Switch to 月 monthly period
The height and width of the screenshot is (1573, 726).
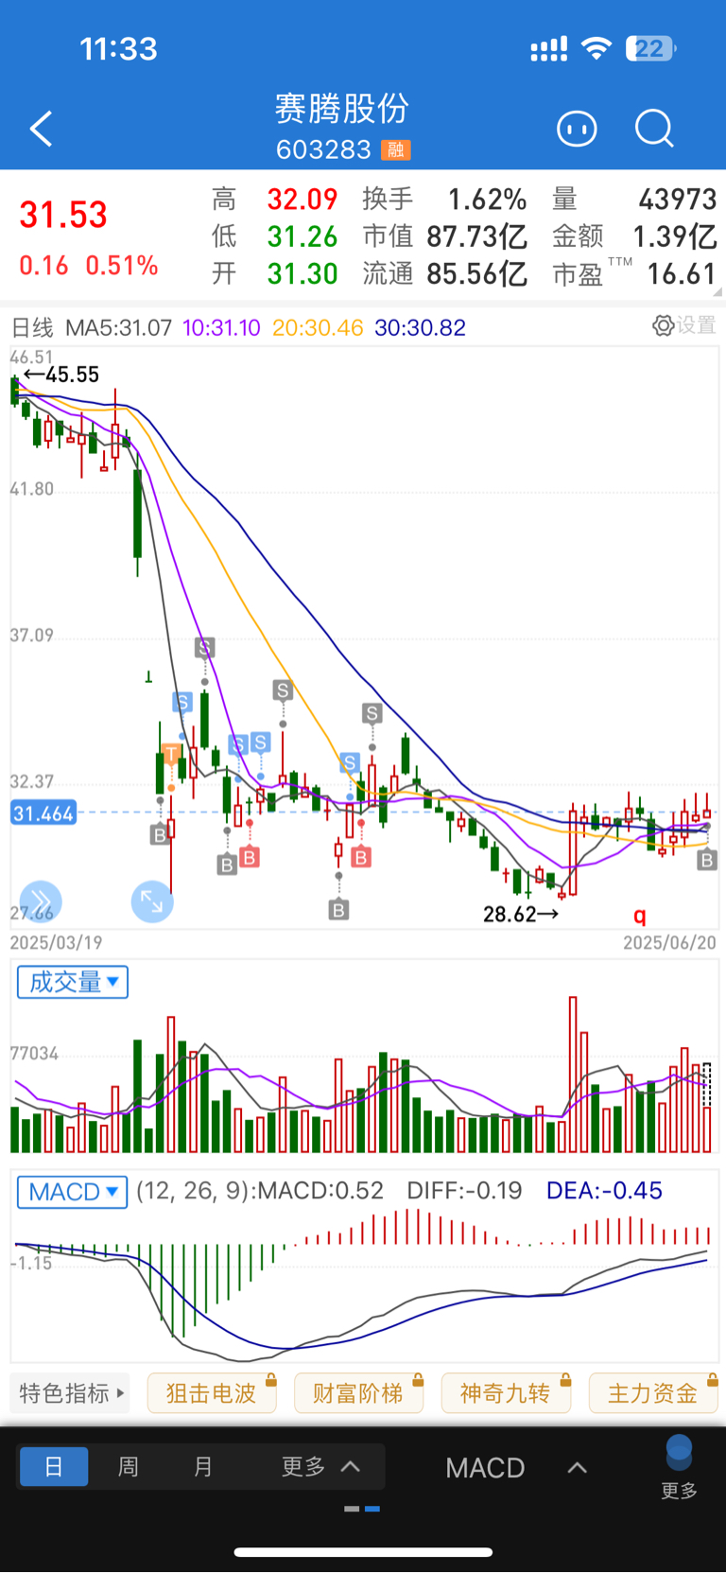203,1467
